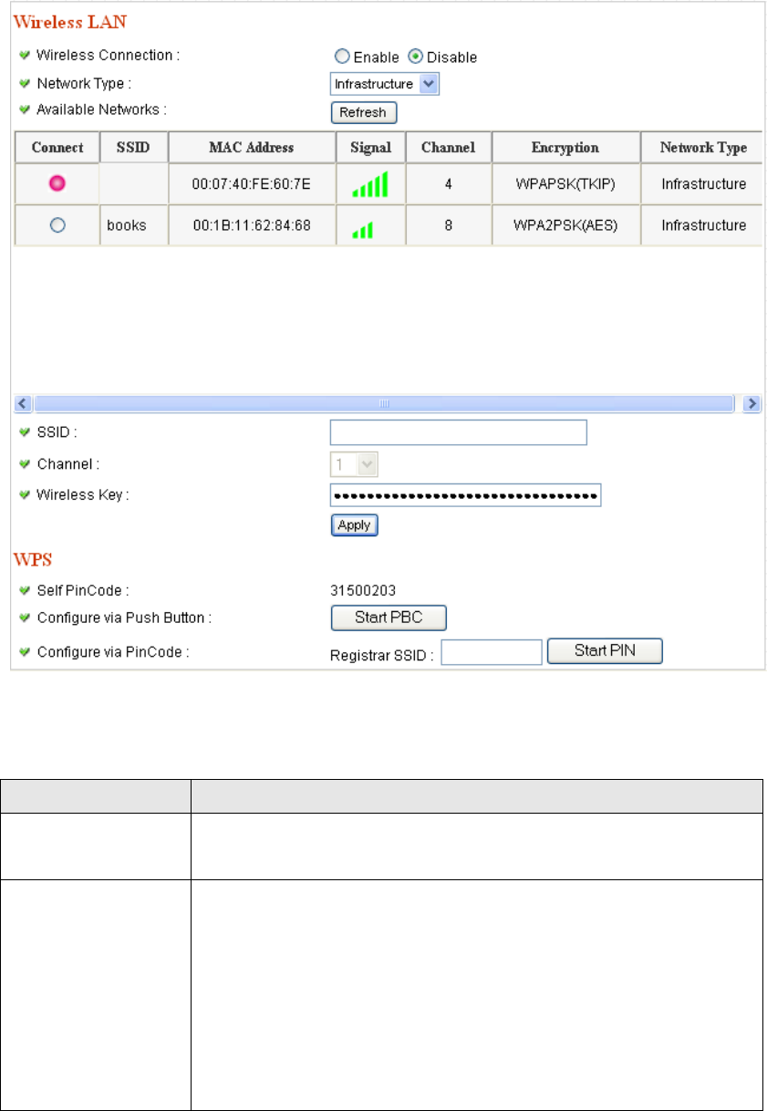Click the horizontal scrollbar right arrow

752,402
